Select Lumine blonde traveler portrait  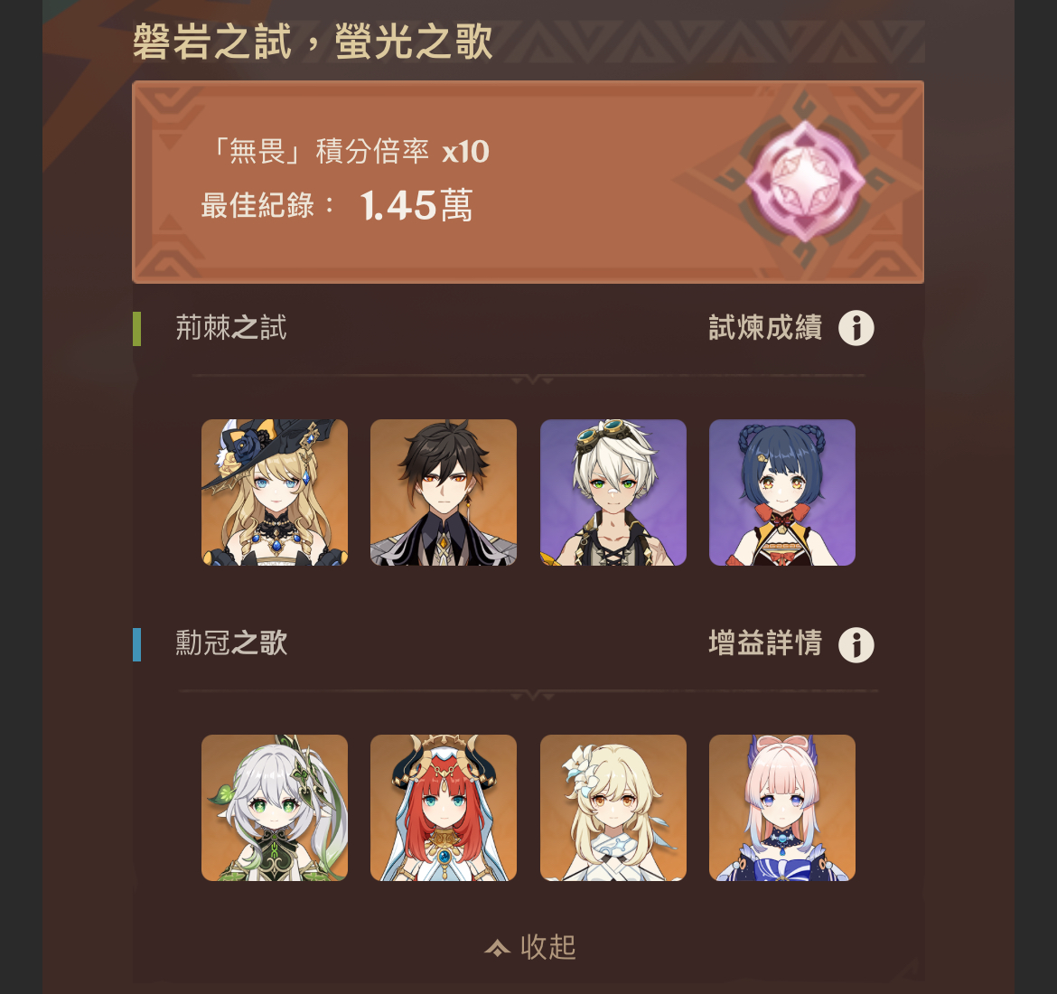pos(613,808)
